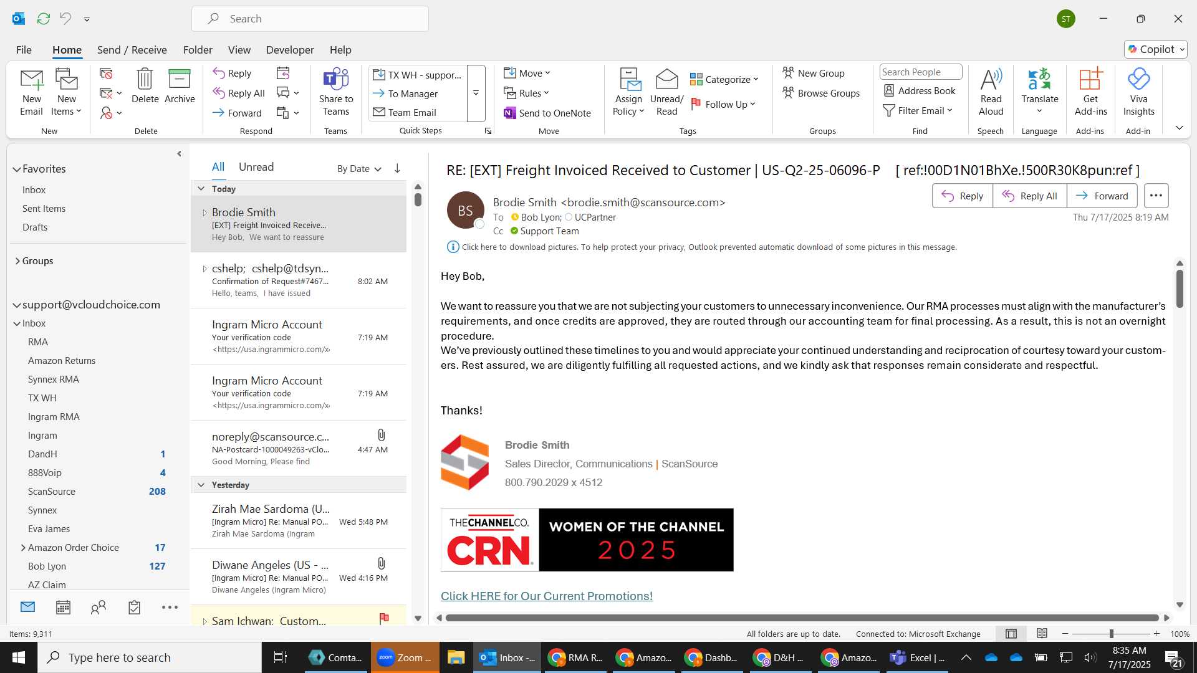This screenshot has width=1197, height=673.
Task: Open the Rules dropdown
Action: (527, 93)
